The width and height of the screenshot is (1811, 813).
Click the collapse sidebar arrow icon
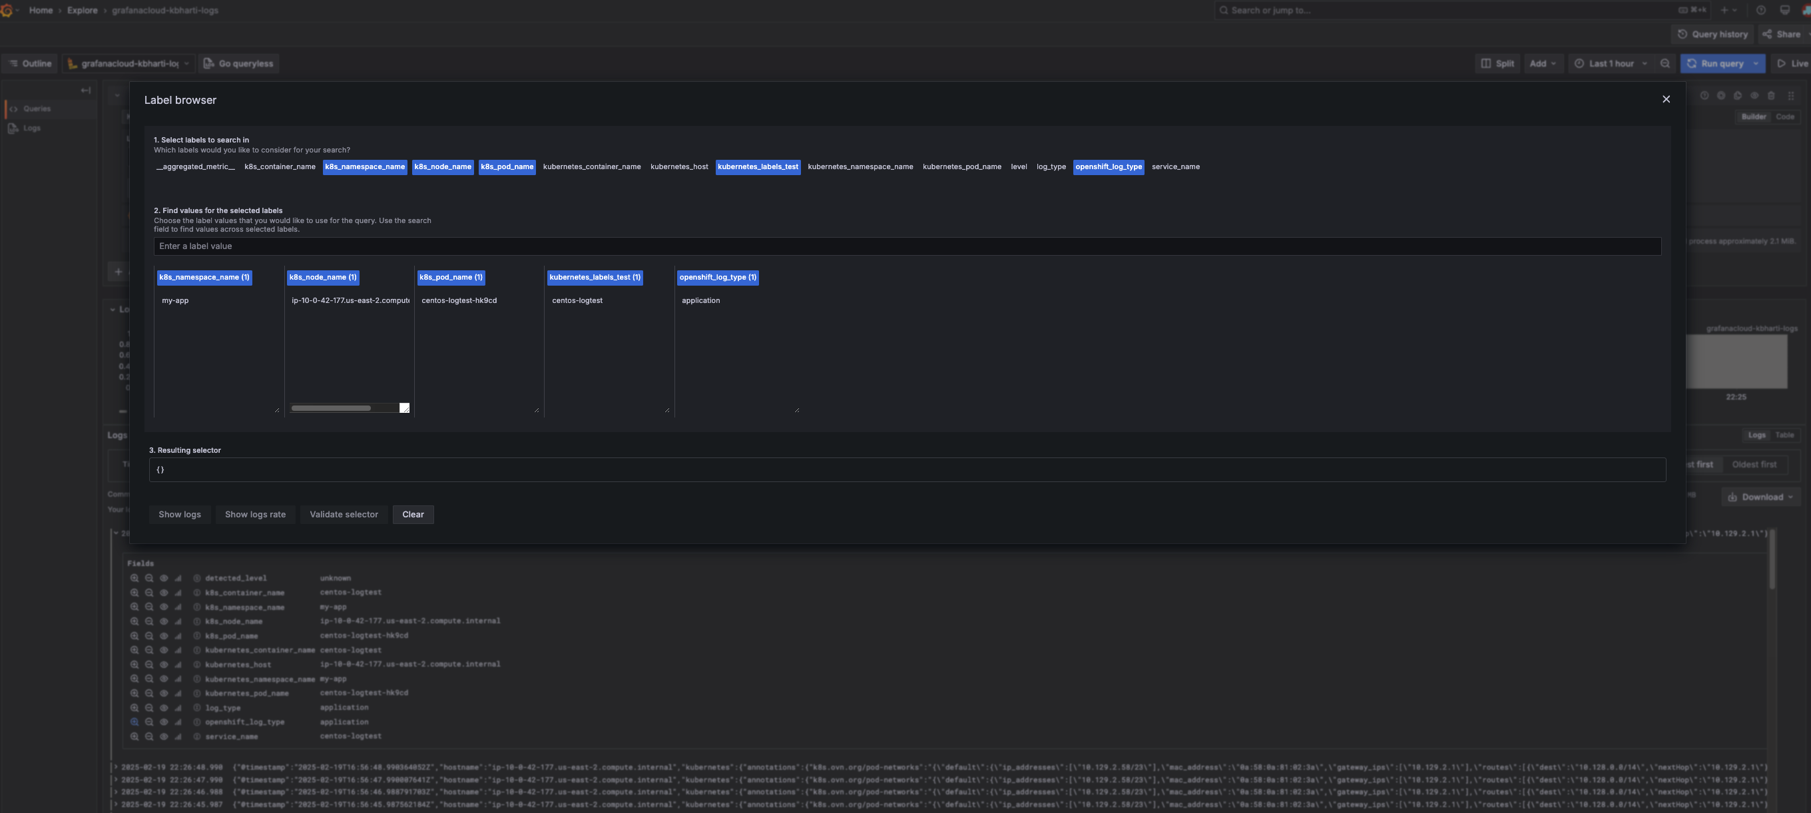(86, 90)
